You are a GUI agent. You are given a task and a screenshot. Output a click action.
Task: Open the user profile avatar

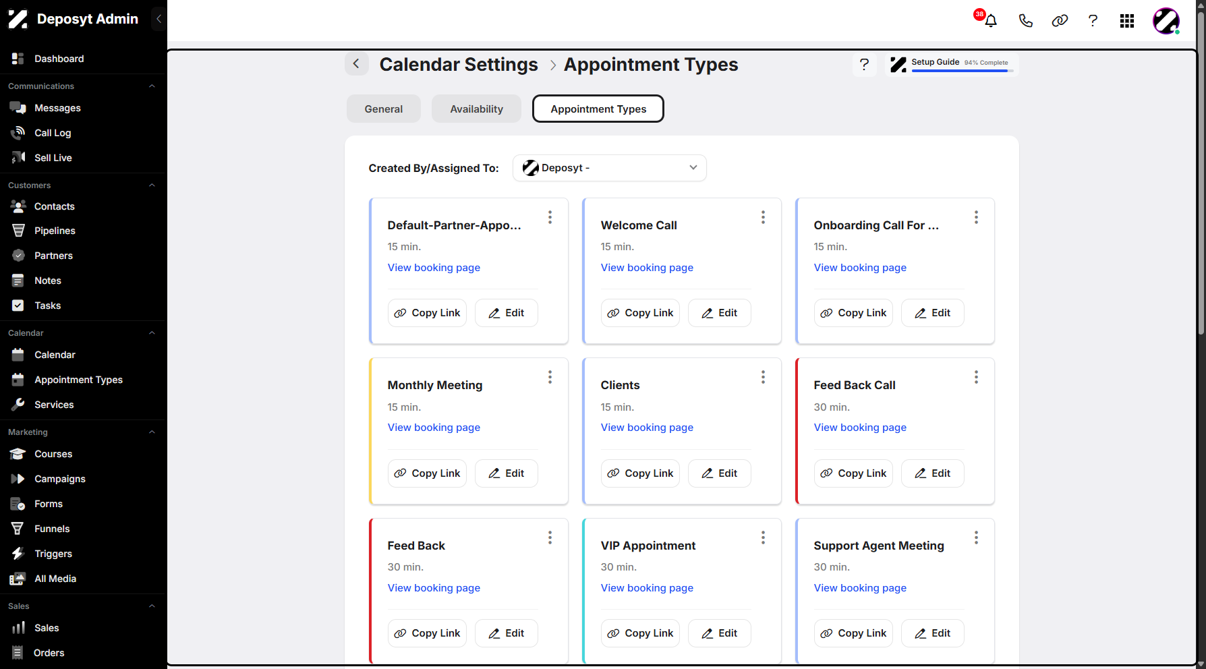[1166, 21]
